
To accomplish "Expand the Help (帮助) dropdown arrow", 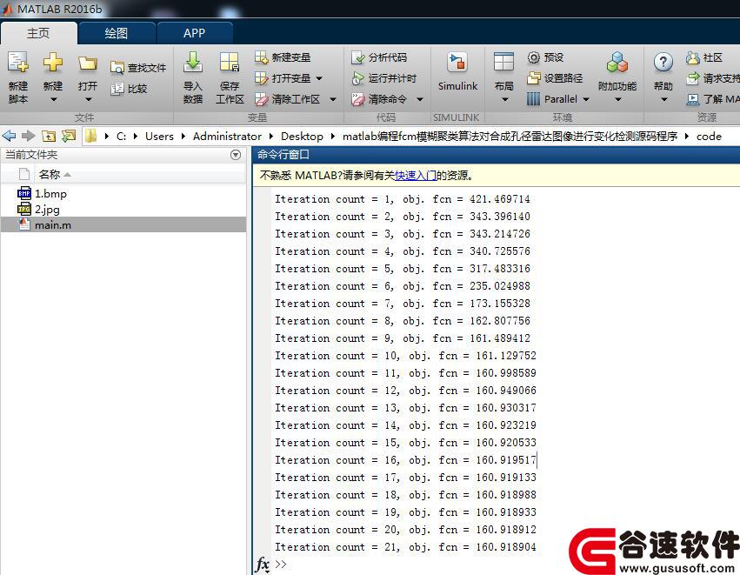I will (x=664, y=100).
